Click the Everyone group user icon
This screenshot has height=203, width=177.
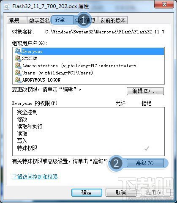coord(18,51)
